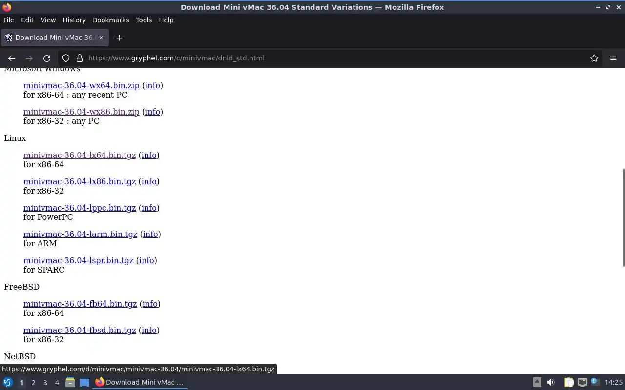This screenshot has height=390, width=625.
Task: Download minivmac-36.04-lspr.bin.tgz
Action: [x=79, y=260]
